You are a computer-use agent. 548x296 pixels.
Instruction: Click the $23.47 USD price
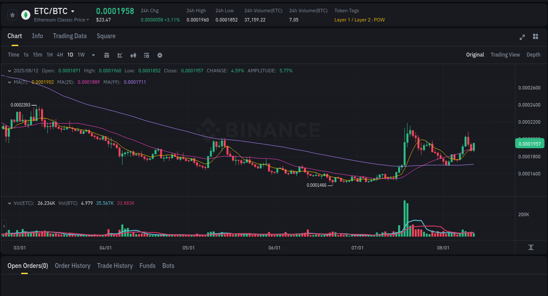pos(103,20)
